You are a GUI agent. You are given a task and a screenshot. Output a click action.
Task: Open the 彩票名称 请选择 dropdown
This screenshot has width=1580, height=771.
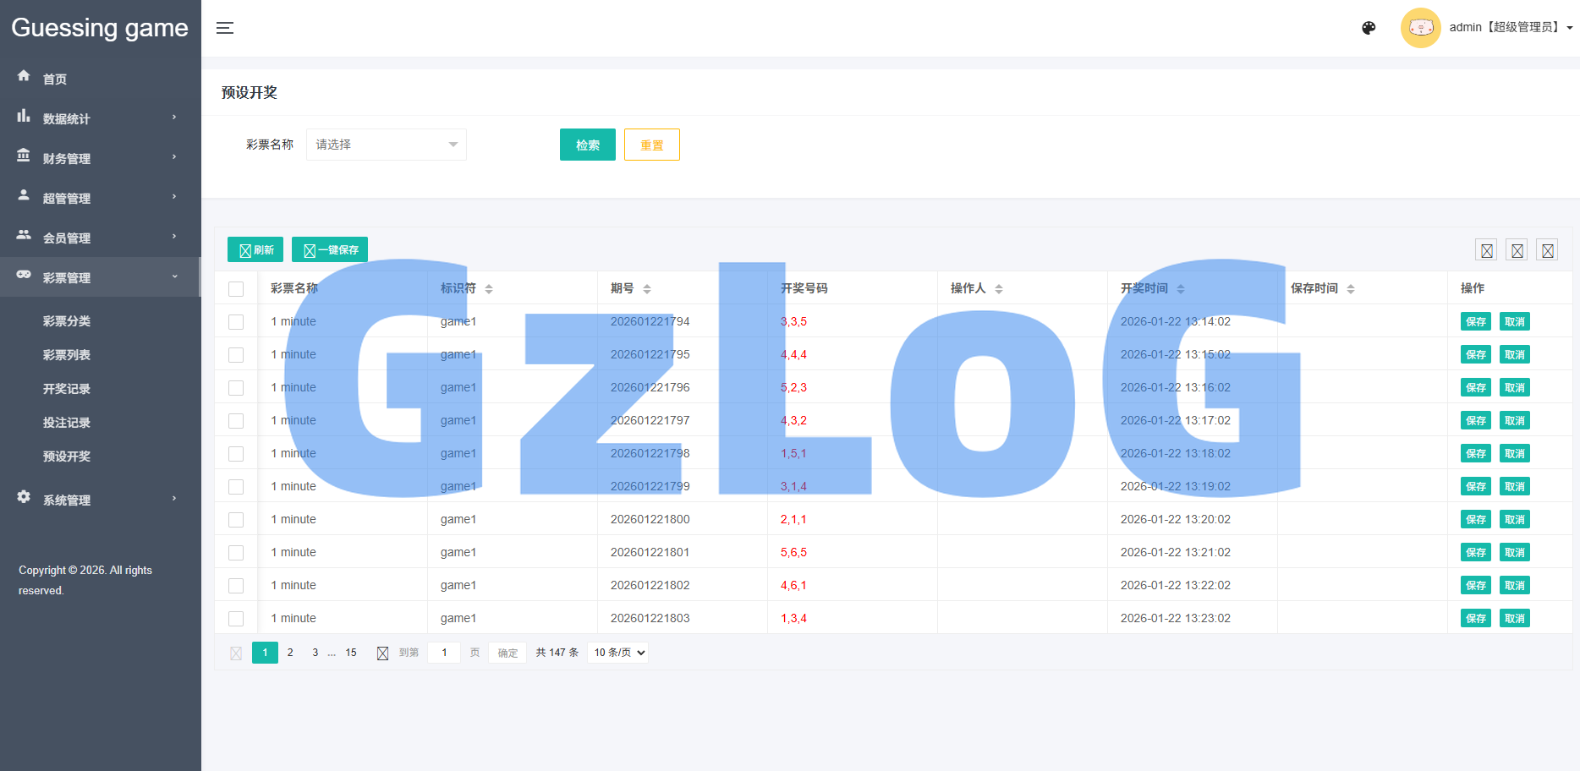coord(386,145)
